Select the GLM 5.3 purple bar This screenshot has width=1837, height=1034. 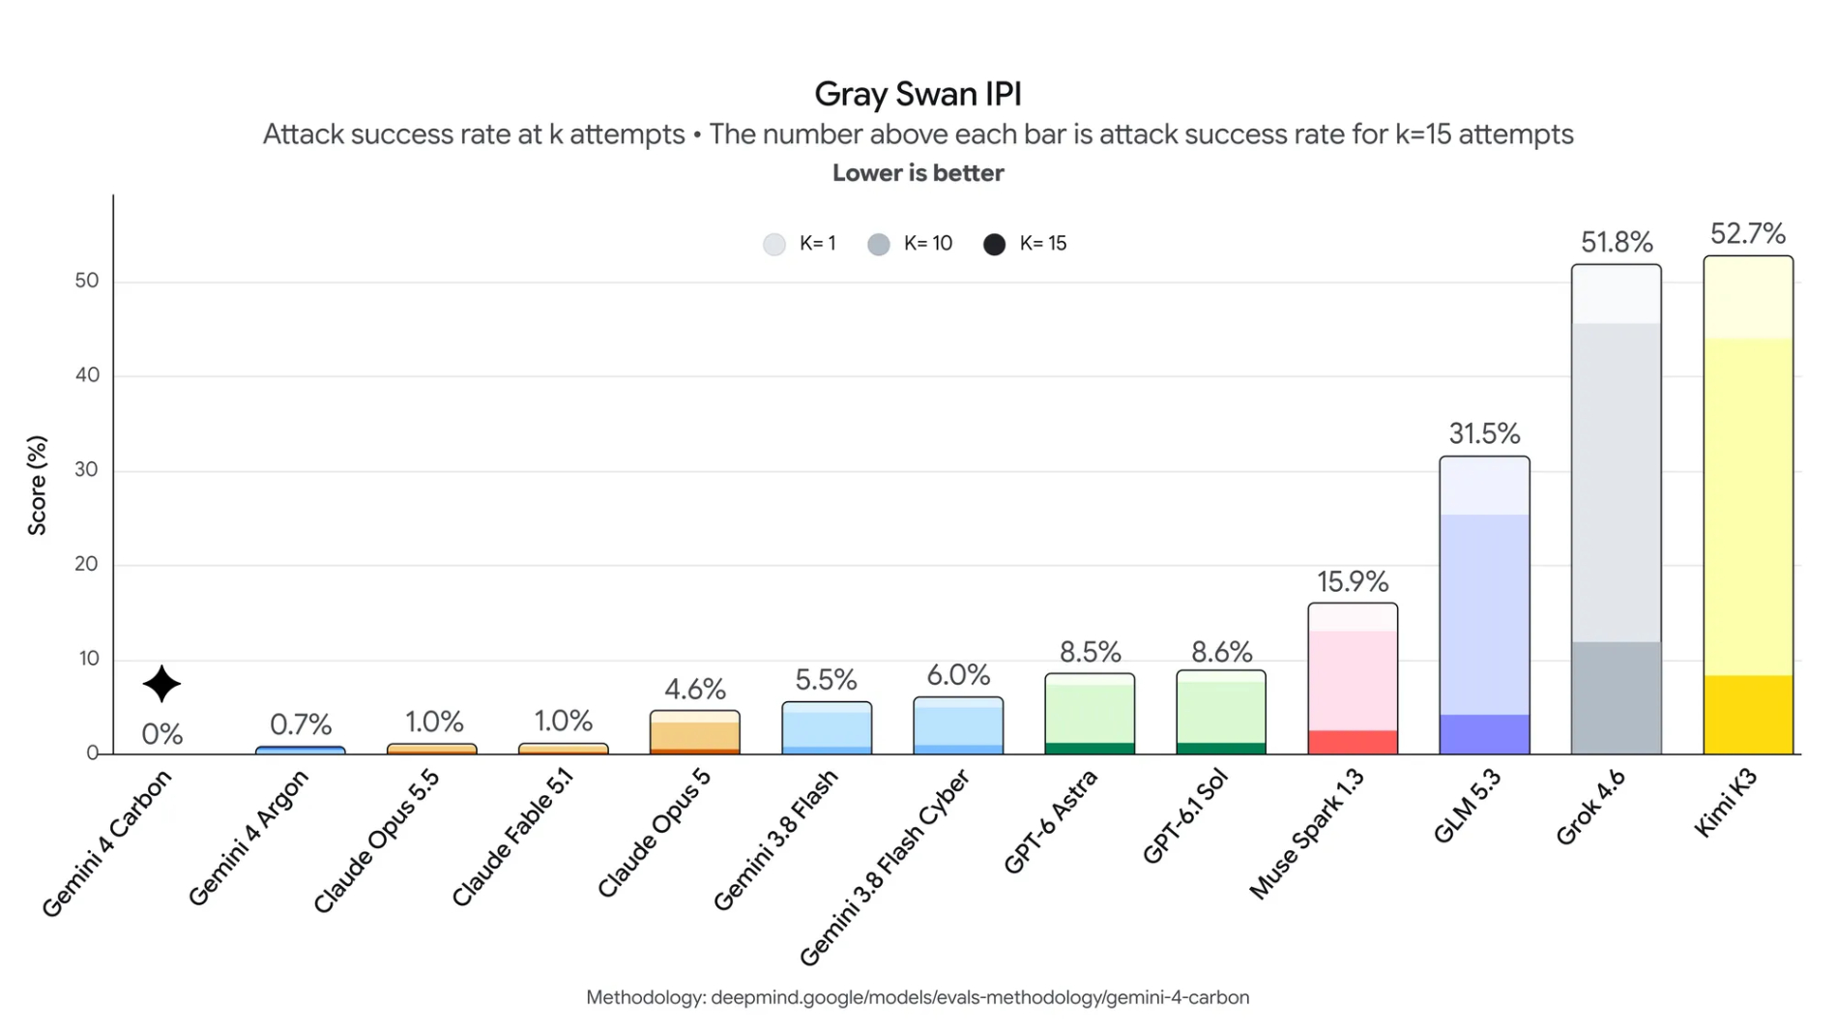[1484, 606]
